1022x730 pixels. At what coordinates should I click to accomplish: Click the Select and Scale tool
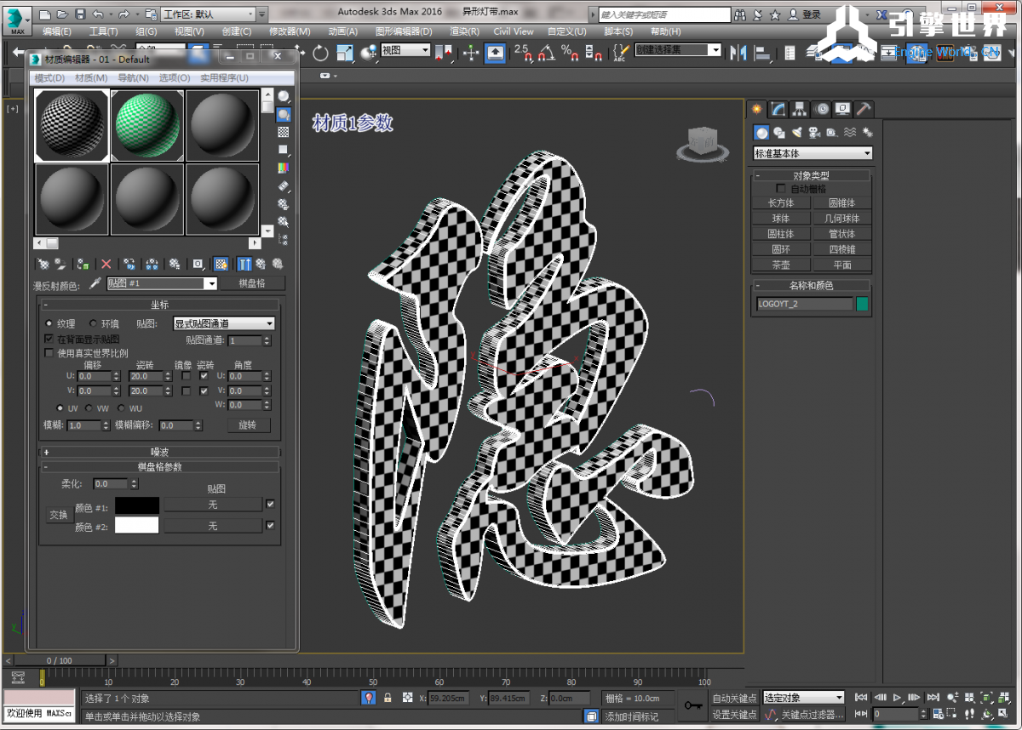(x=345, y=53)
